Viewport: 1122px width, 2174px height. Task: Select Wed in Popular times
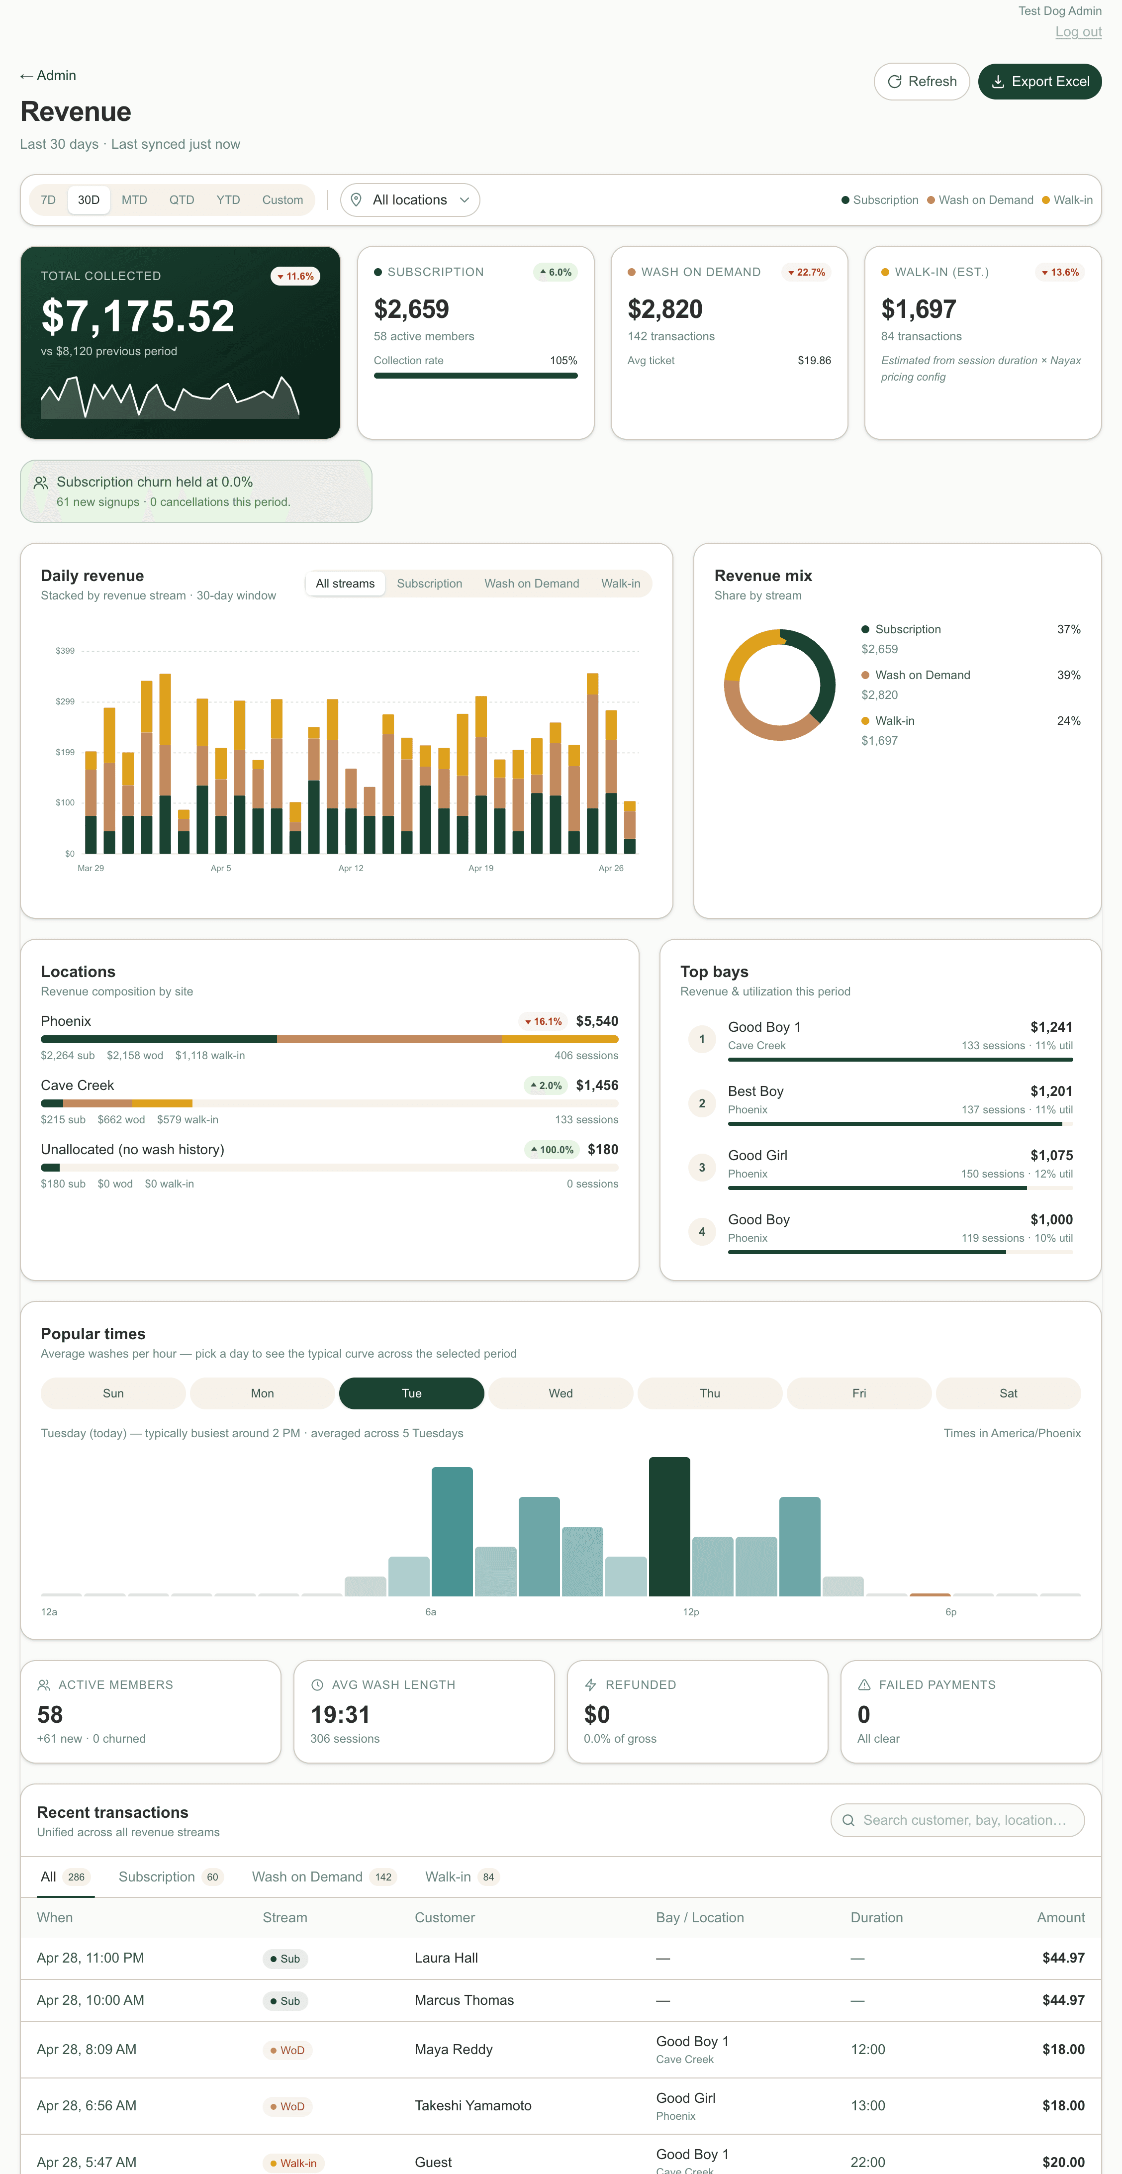point(561,1393)
